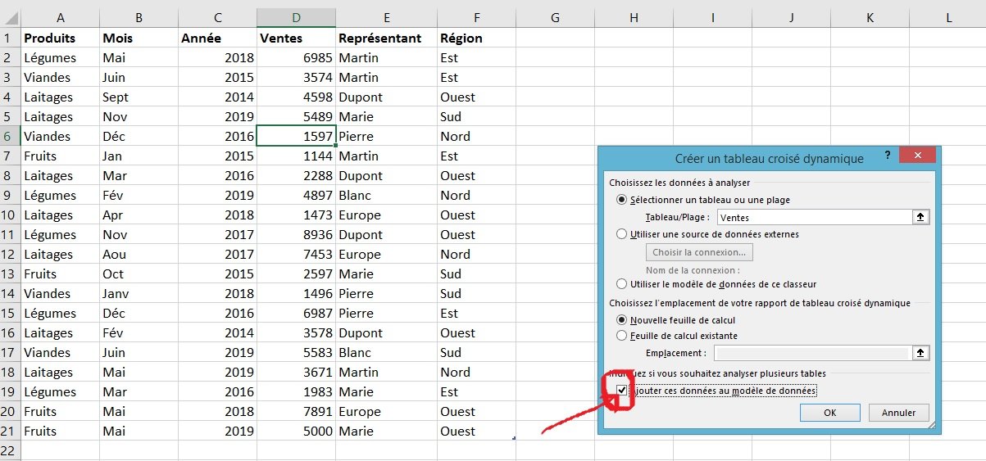Click the Annuler button
The image size is (986, 461).
[x=898, y=413]
